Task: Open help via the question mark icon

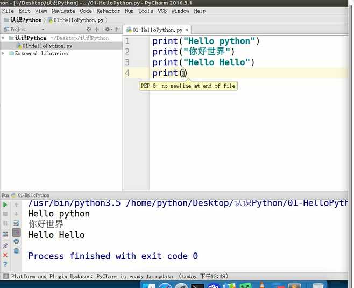Action: 5,264
